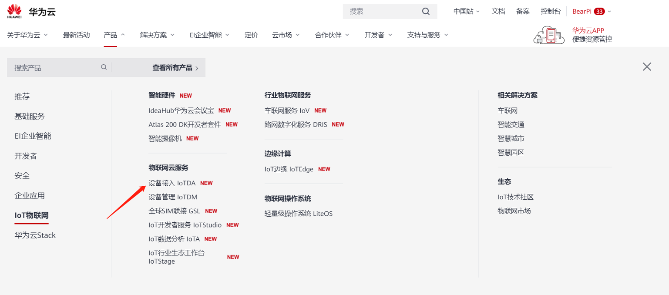Select IoT物联网 category in sidebar
669x295 pixels.
[32, 216]
